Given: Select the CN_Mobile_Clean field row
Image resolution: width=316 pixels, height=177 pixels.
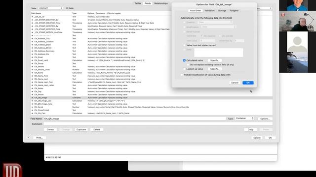Looking at the screenshot, I should tap(152, 70).
